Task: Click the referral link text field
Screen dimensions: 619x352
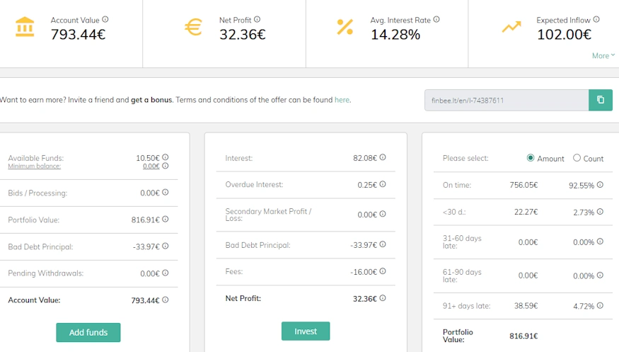Action: coord(506,100)
